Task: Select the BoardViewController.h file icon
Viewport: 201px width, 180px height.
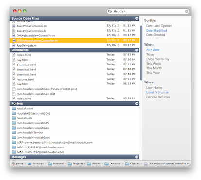Action: click(14, 31)
